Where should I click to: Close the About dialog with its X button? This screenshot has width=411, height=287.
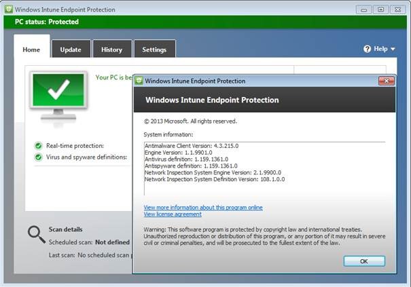click(387, 81)
